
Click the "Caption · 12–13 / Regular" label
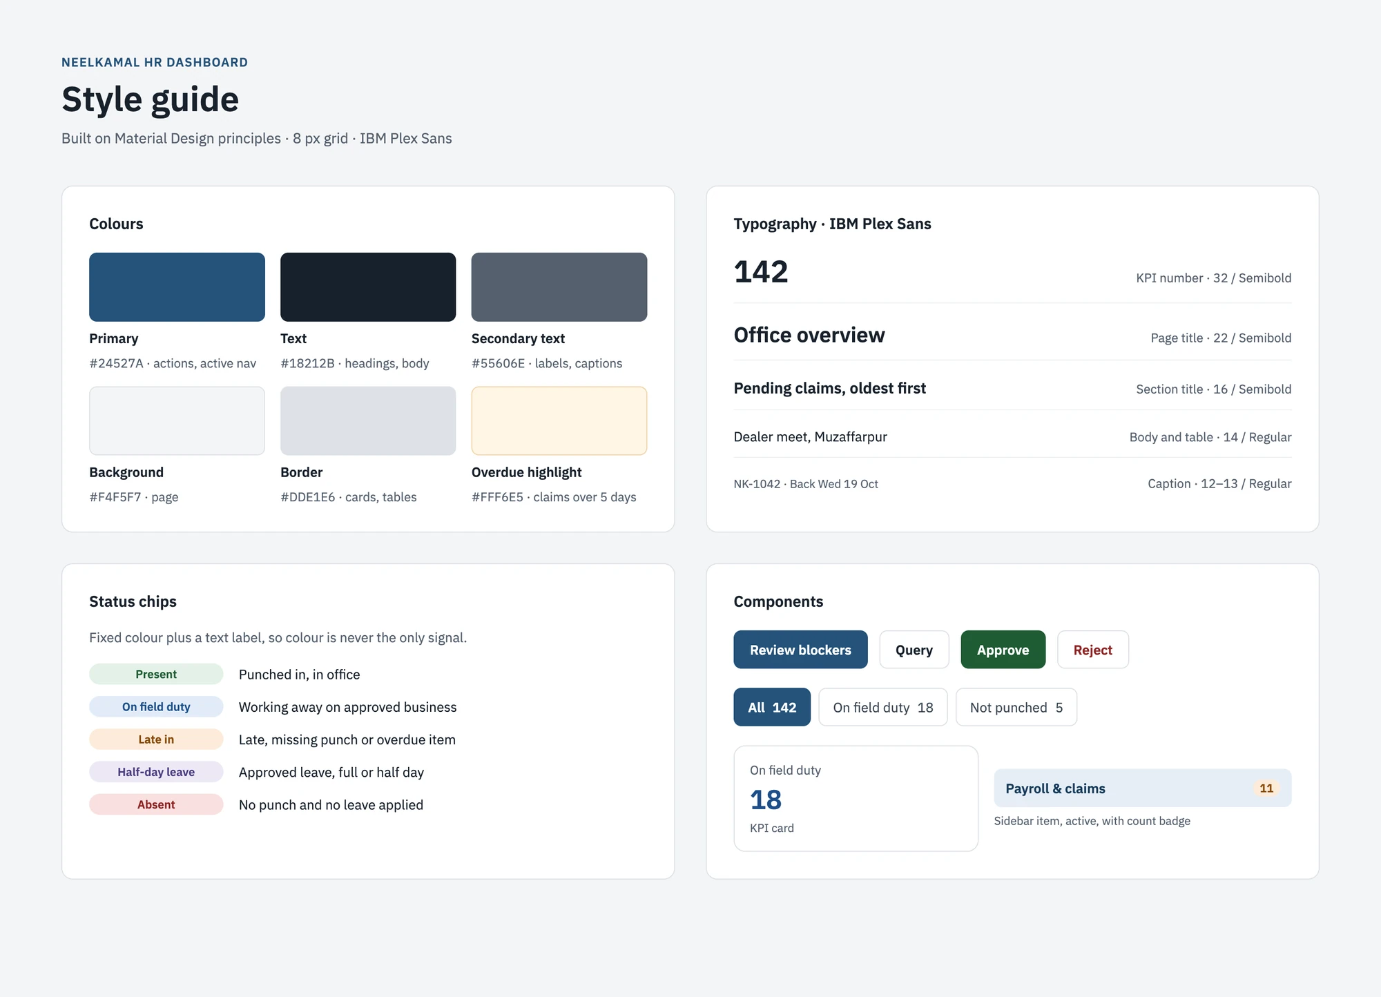coord(1219,484)
